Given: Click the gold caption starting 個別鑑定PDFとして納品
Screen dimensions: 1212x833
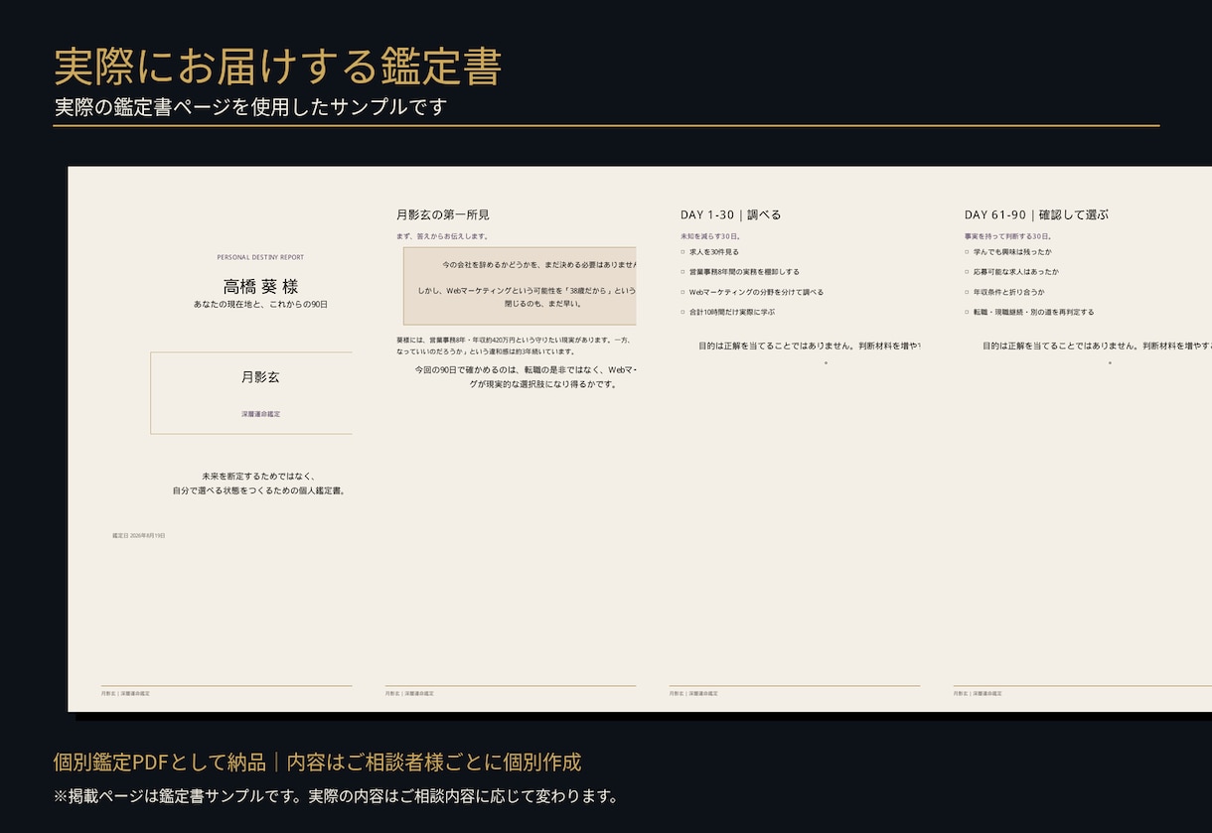Looking at the screenshot, I should (x=317, y=763).
